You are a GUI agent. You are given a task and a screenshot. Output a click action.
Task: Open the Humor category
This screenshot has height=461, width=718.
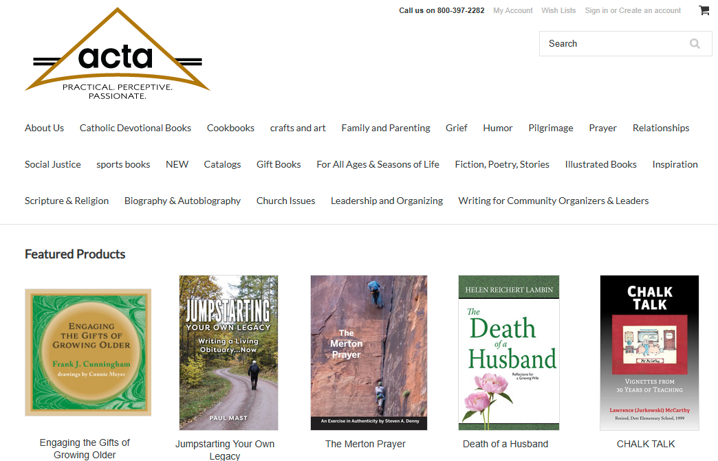497,128
